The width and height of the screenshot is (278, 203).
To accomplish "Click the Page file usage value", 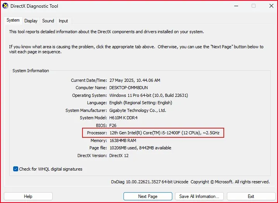I will [141, 148].
